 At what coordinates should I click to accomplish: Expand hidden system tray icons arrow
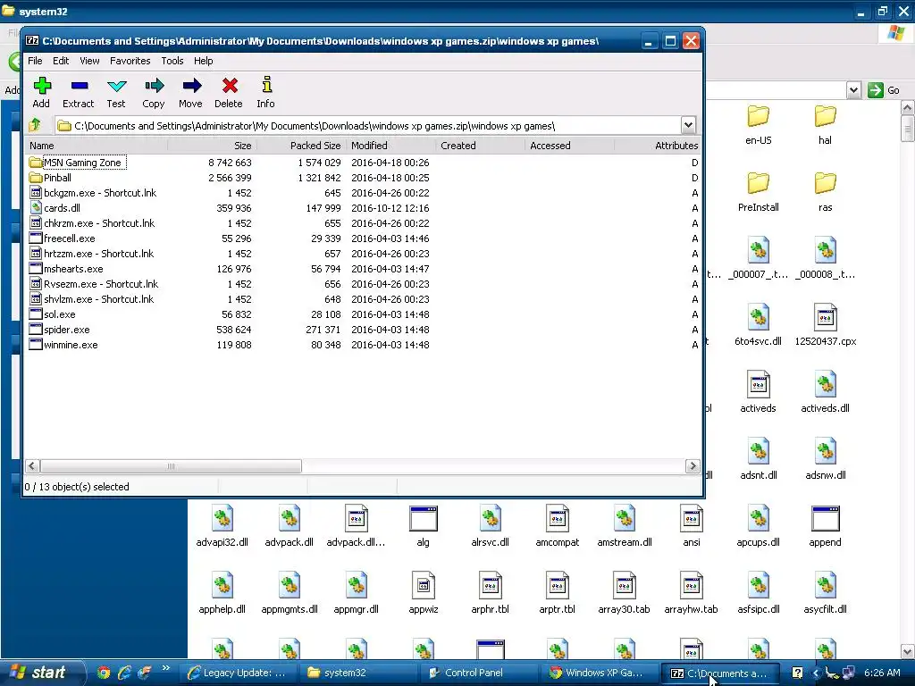[816, 673]
